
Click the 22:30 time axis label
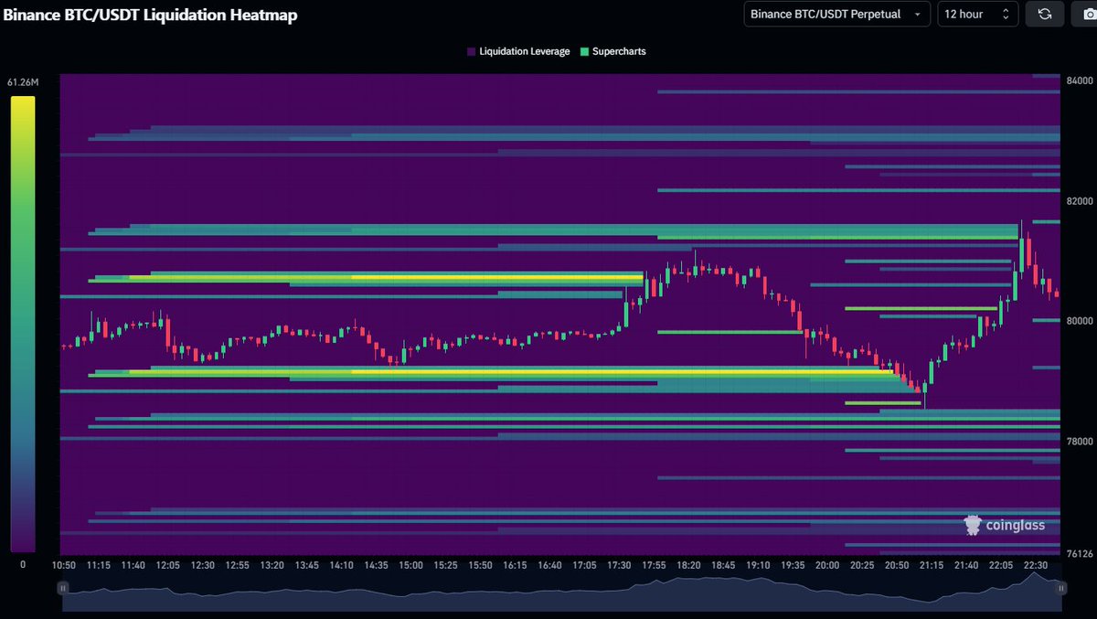pyautogui.click(x=1035, y=566)
